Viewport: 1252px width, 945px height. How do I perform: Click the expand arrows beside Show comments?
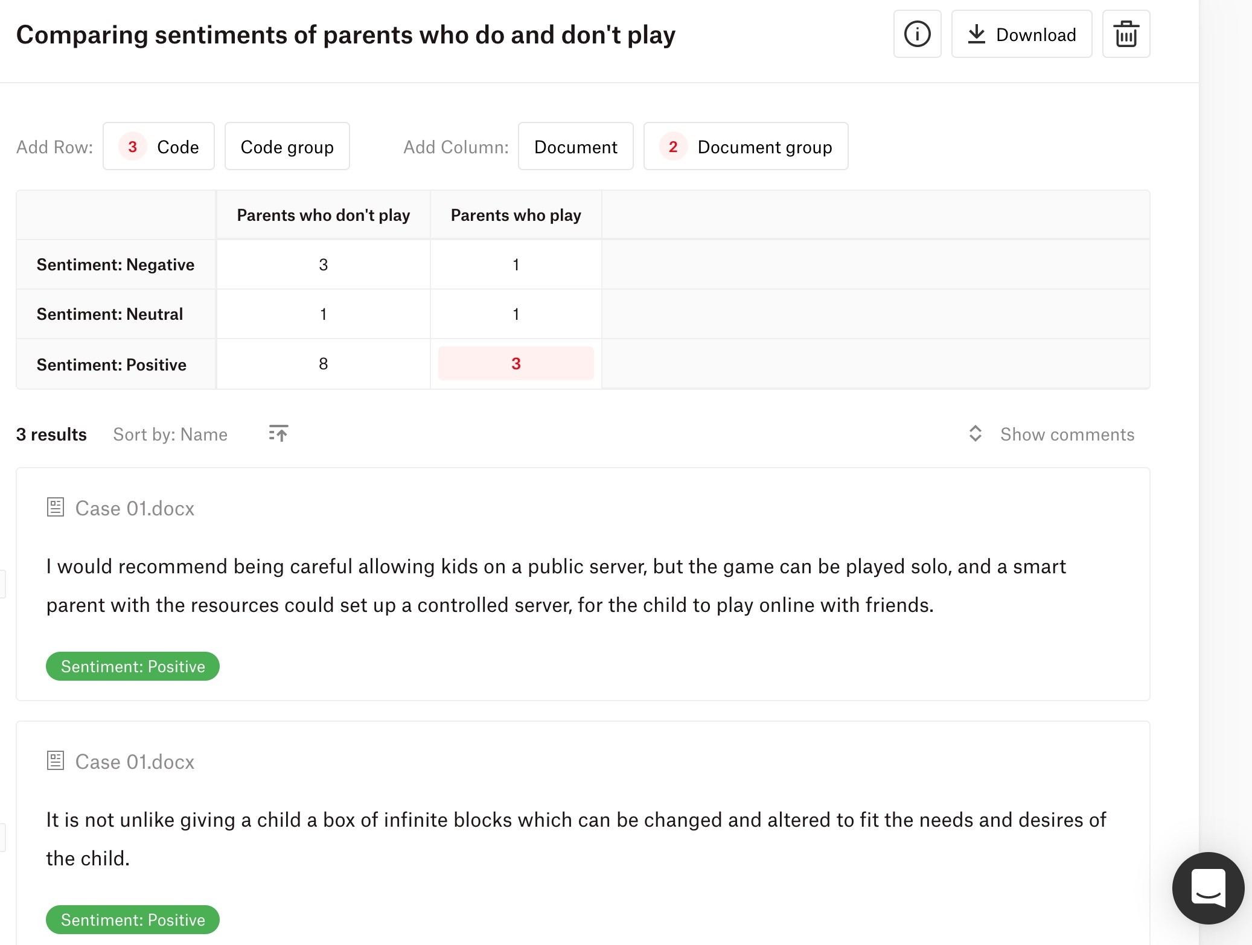coord(975,433)
